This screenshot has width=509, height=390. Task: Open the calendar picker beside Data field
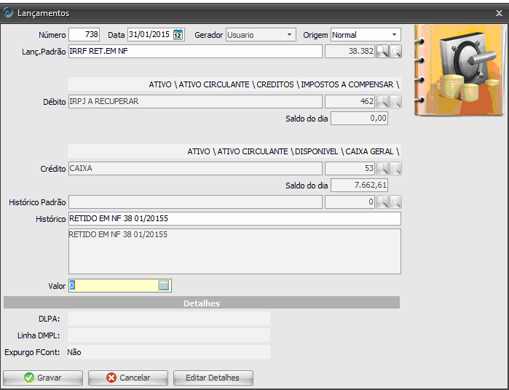click(x=178, y=35)
